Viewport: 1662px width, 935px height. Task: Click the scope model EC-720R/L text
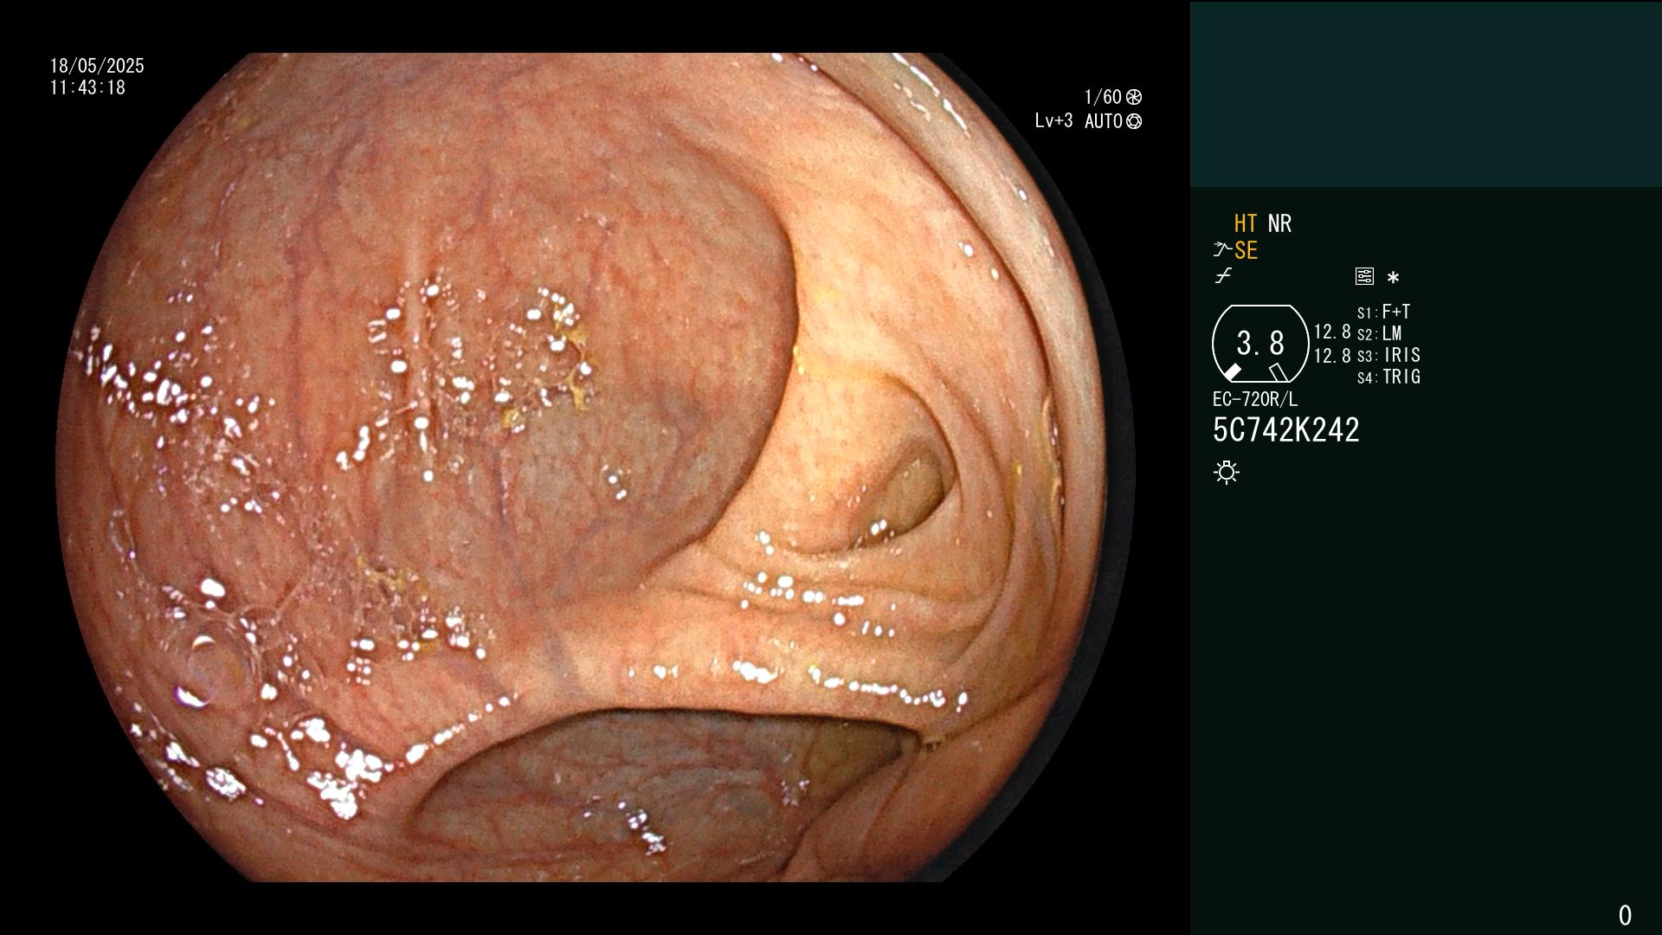[x=1255, y=400]
